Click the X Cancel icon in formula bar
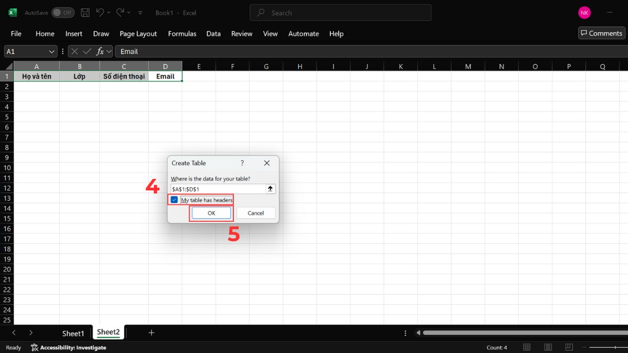 75,51
